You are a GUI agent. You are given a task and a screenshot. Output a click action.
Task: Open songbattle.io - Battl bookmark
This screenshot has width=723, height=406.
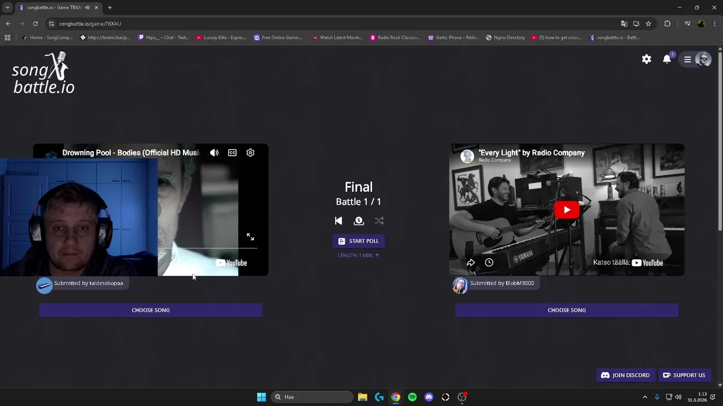(615, 38)
